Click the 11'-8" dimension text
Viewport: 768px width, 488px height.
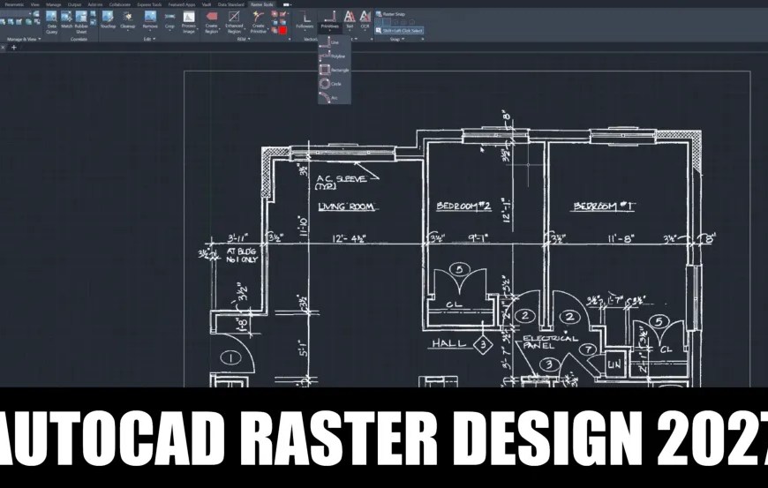tap(621, 238)
